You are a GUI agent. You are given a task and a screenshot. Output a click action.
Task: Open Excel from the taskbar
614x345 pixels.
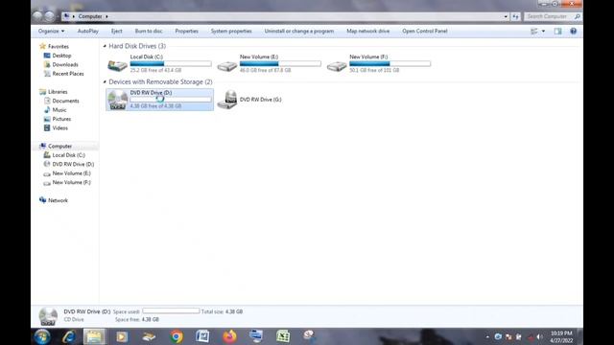[x=283, y=336]
